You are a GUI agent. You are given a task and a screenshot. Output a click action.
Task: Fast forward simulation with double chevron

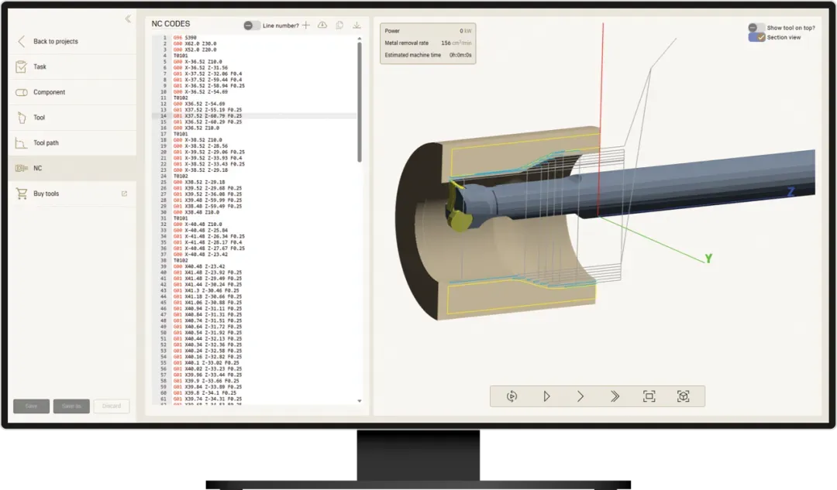[615, 396]
